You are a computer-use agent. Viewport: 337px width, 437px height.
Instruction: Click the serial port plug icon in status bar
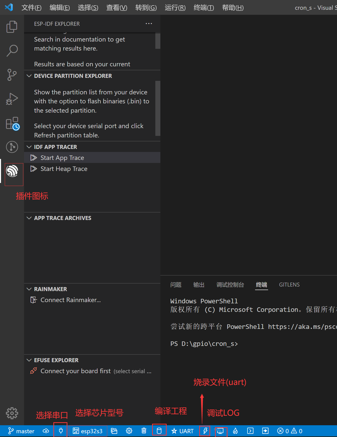pyautogui.click(x=61, y=431)
